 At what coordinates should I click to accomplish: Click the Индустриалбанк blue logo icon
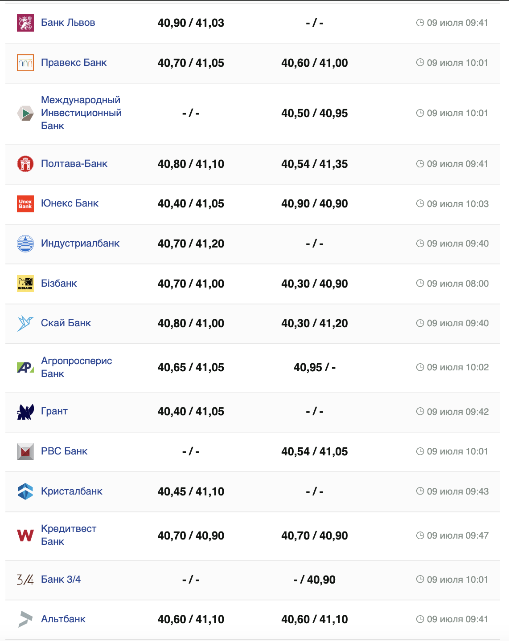[x=25, y=243]
